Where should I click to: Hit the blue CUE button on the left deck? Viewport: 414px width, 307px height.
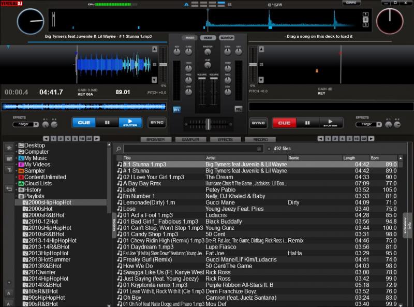84,123
